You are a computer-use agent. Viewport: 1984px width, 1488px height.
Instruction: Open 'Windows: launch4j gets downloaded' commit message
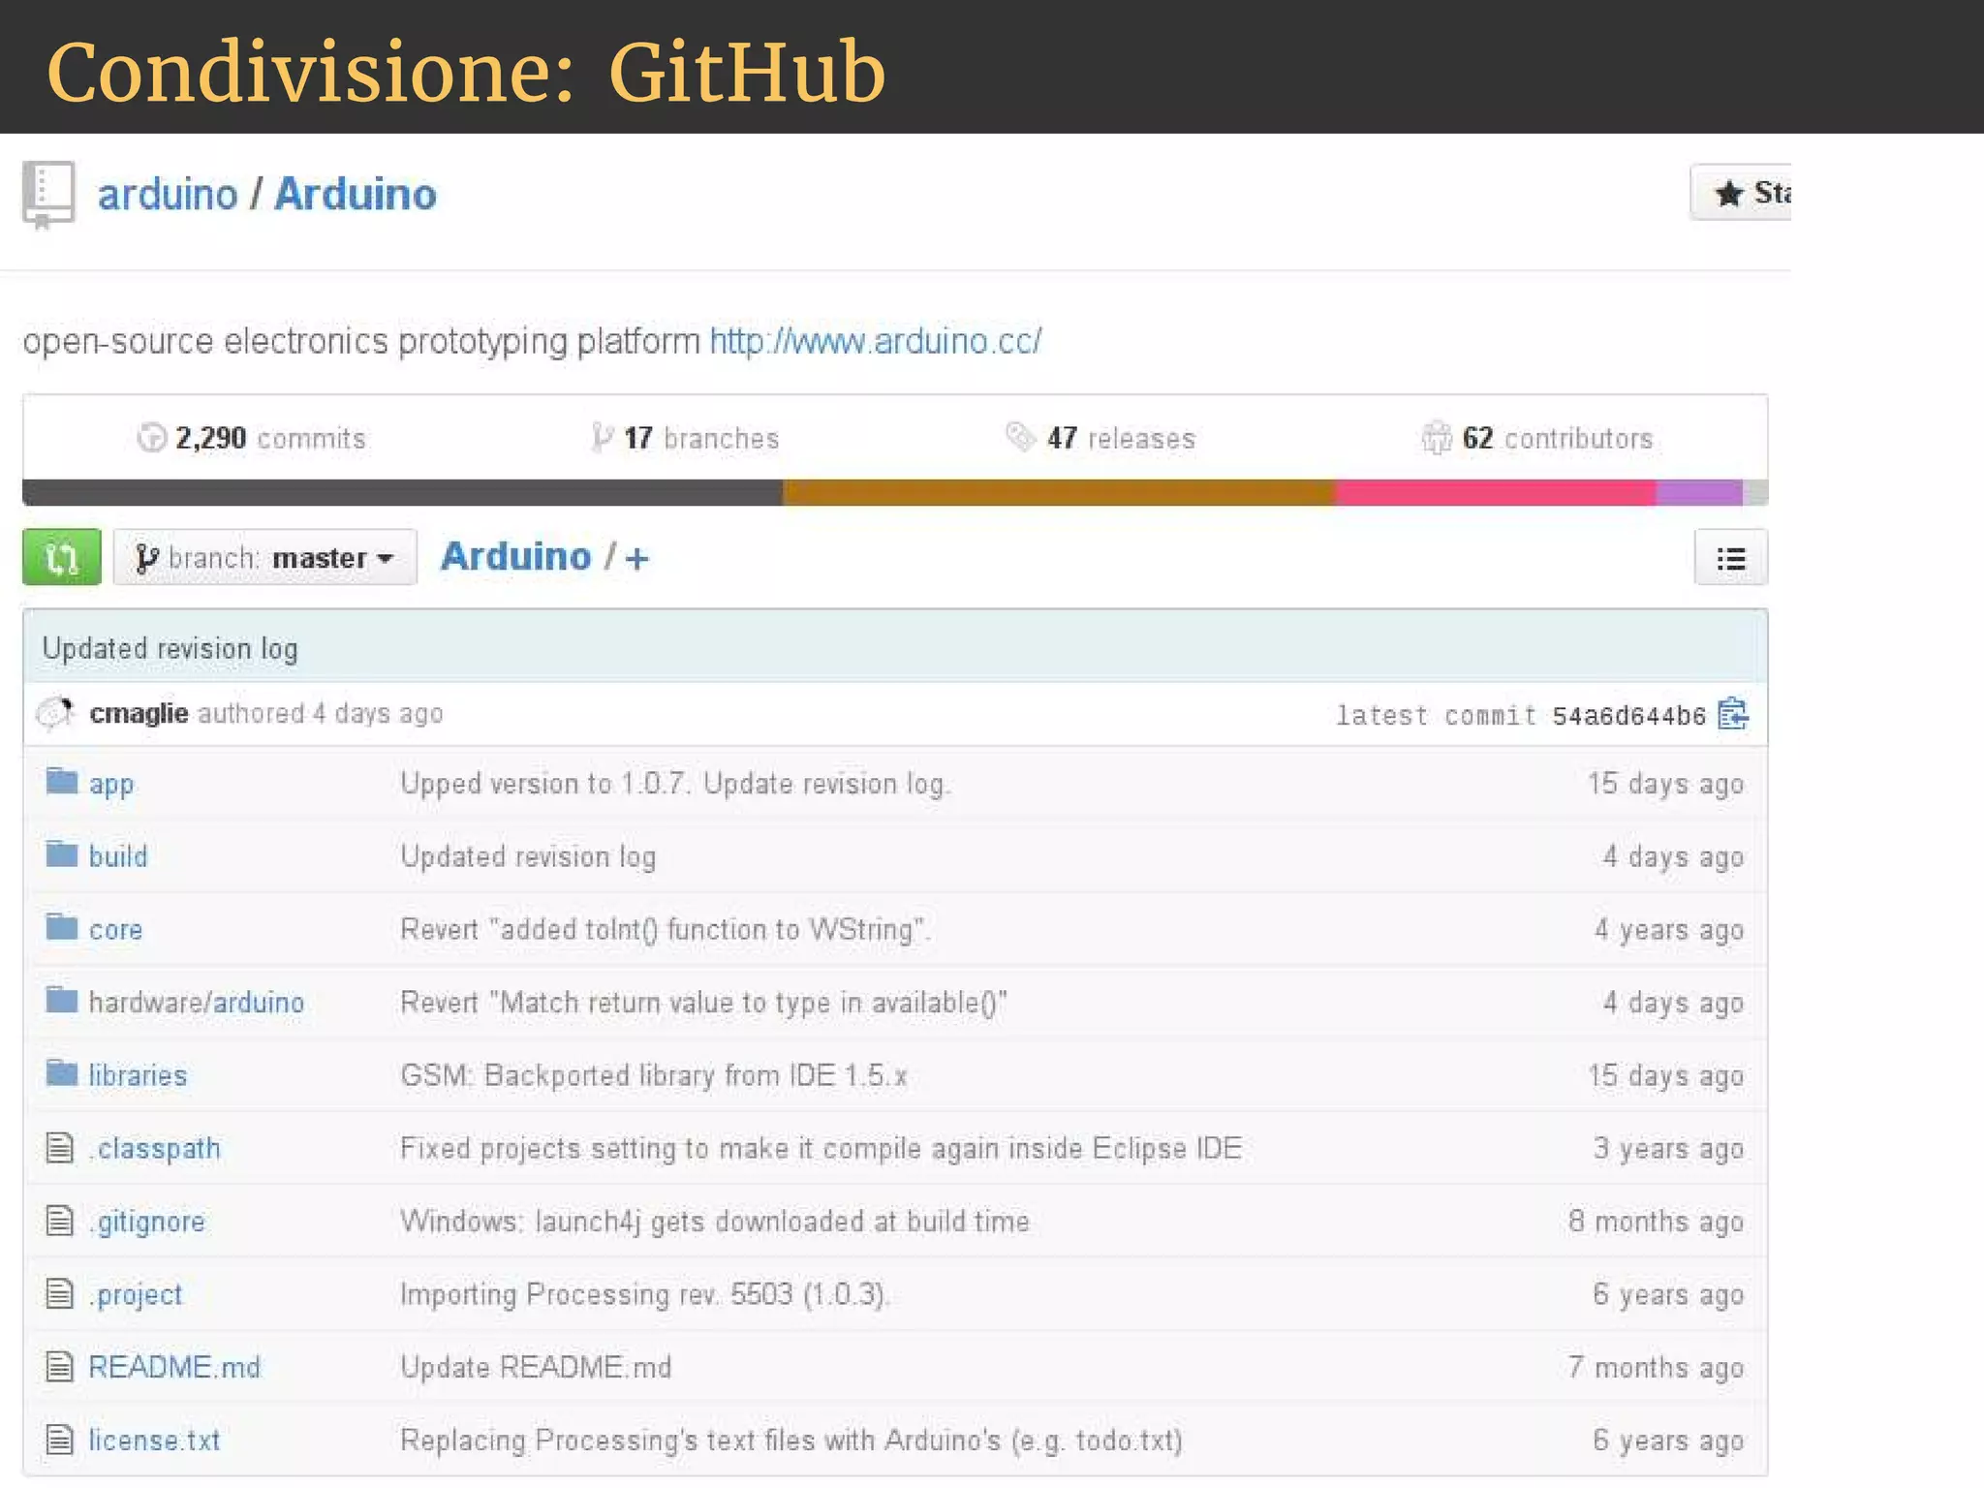[715, 1222]
